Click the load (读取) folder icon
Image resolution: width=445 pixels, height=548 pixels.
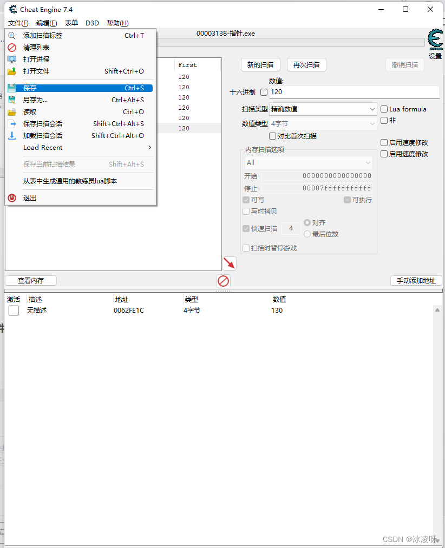[x=12, y=112]
